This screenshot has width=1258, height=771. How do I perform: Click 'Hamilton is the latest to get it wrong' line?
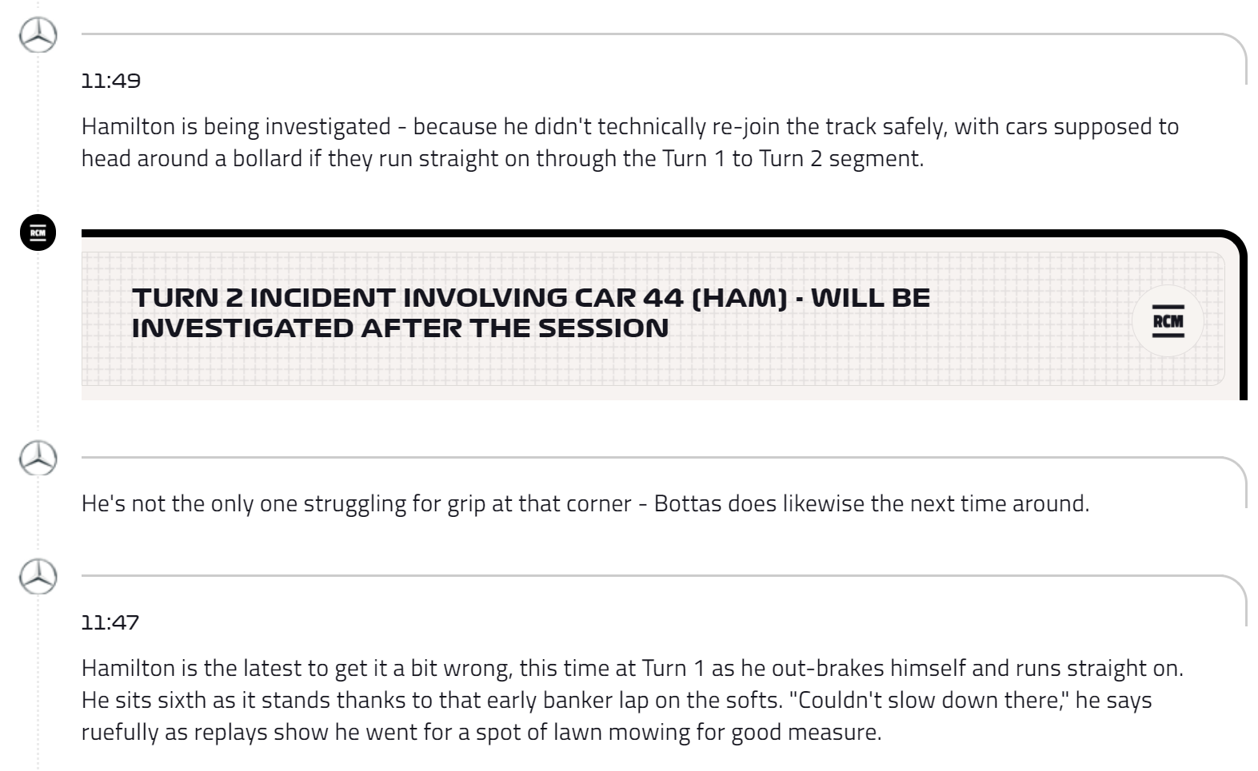632,668
